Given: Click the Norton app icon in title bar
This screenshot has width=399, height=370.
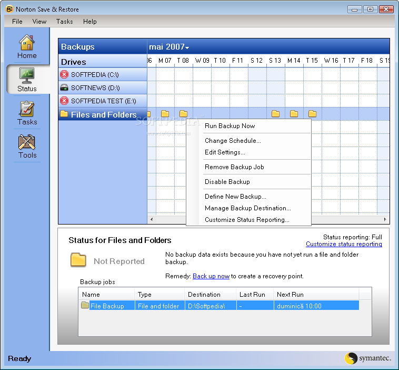Looking at the screenshot, I should click(9, 9).
